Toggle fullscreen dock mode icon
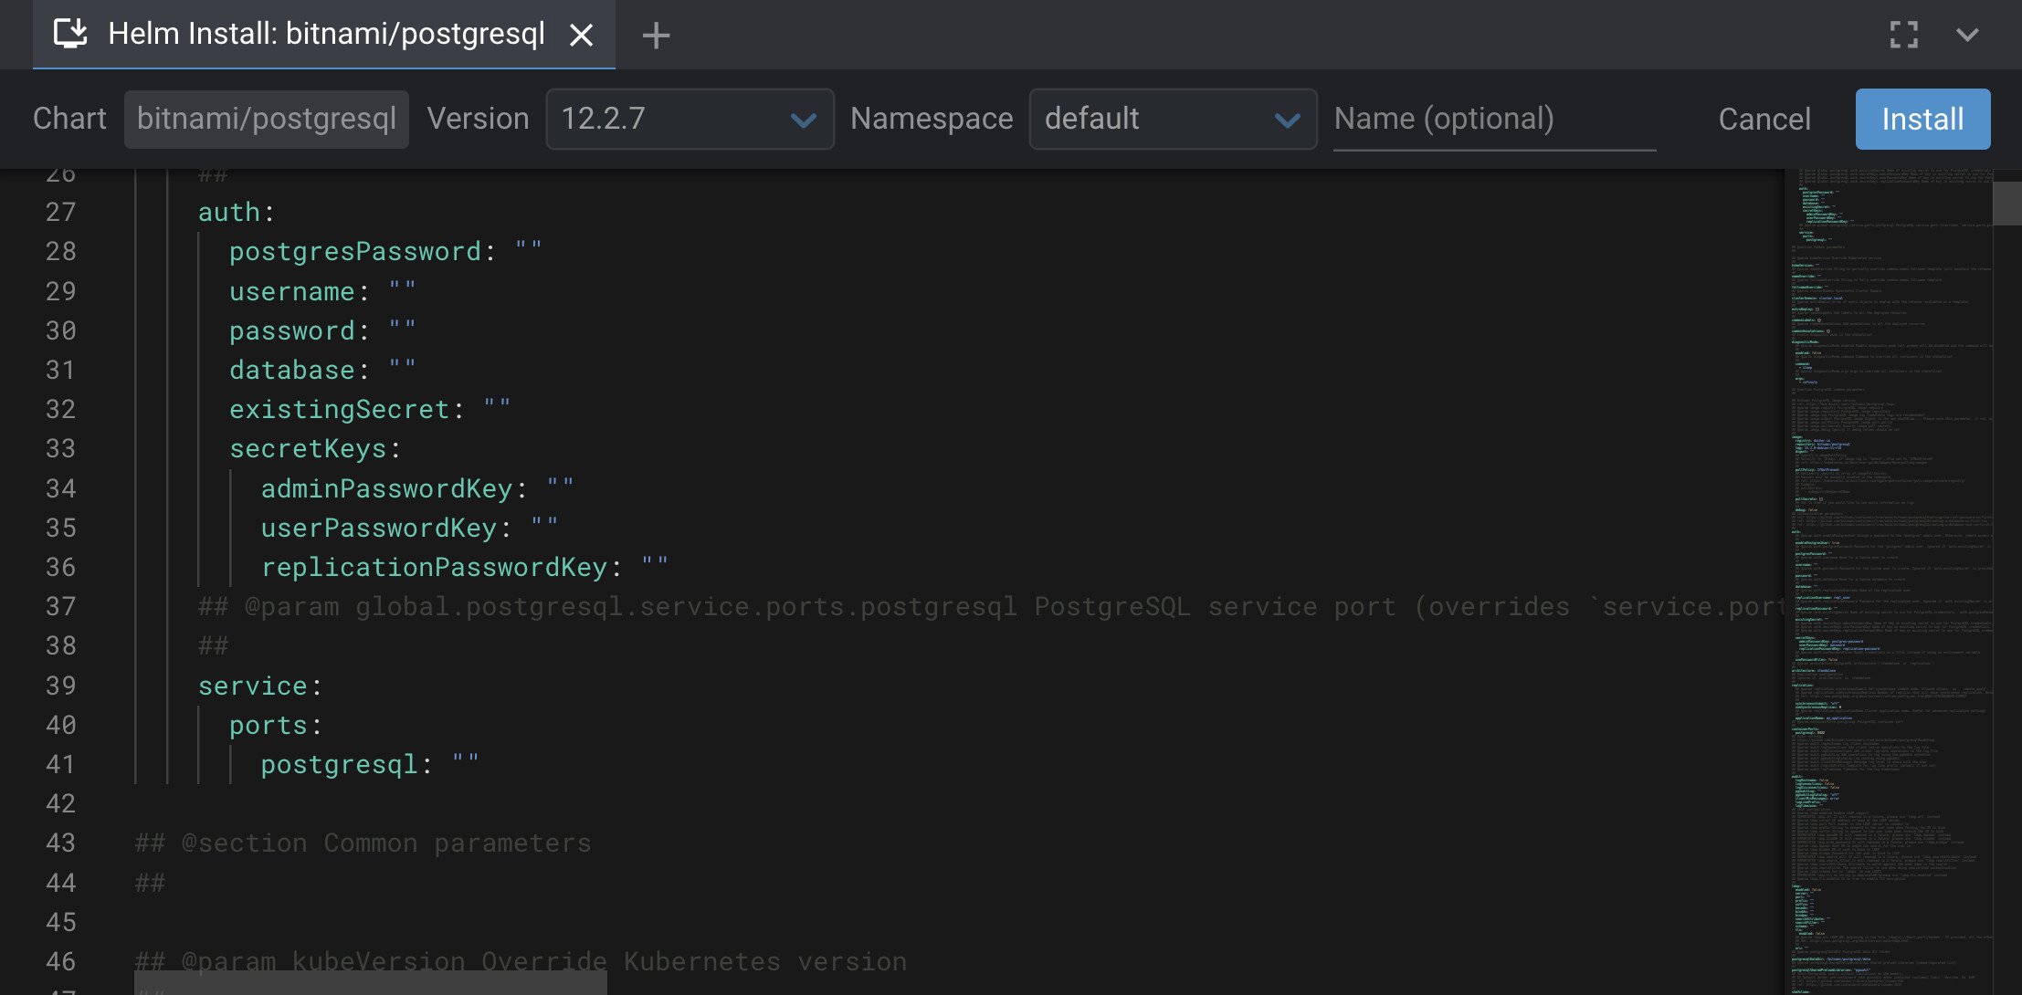The image size is (2022, 995). click(x=1903, y=35)
